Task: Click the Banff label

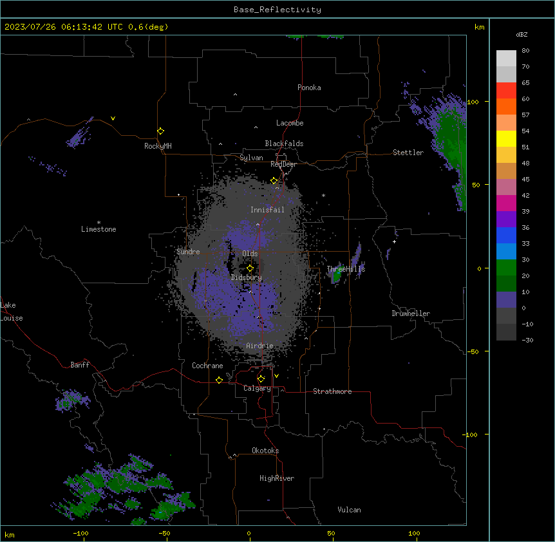Action: [x=80, y=365]
